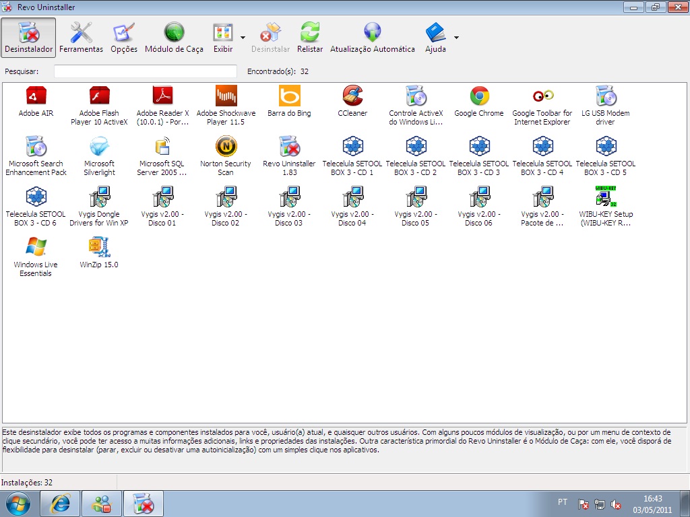Select Barra do Bing icon
The width and height of the screenshot is (690, 517).
tap(289, 102)
